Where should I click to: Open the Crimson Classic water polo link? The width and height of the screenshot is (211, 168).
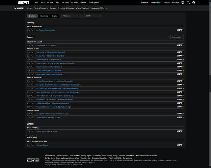42,145
